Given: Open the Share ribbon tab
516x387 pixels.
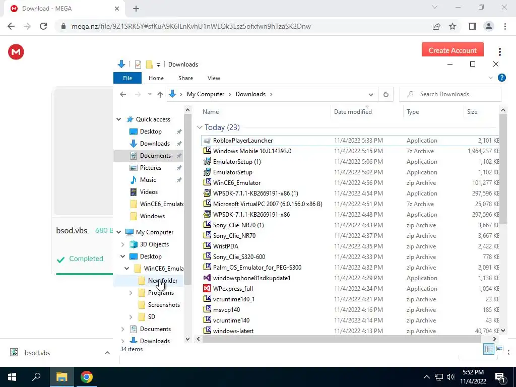Looking at the screenshot, I should point(185,78).
